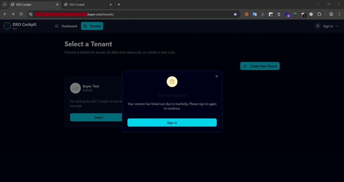
Task: Open the extension with badge 11
Action: (x=271, y=14)
